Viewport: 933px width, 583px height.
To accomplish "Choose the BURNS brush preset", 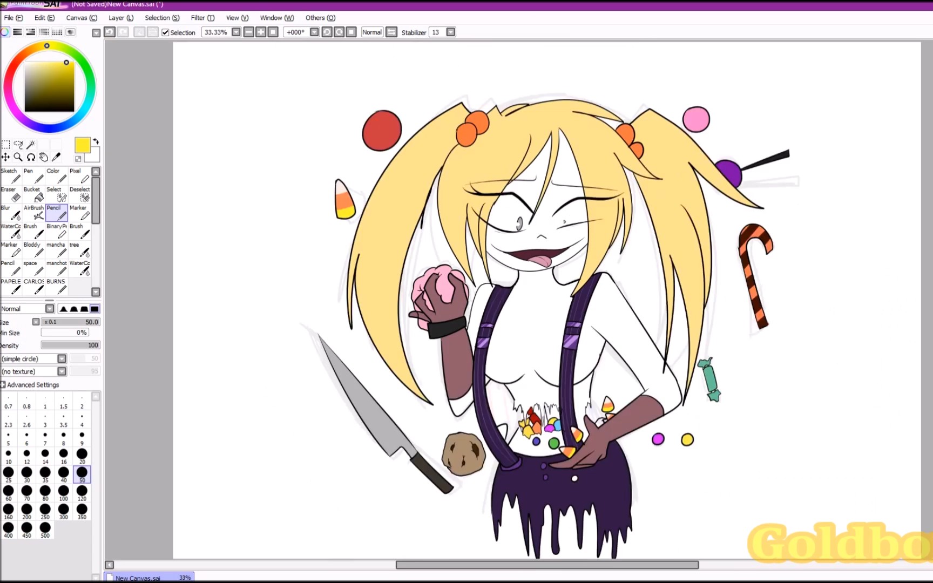I will pos(57,286).
